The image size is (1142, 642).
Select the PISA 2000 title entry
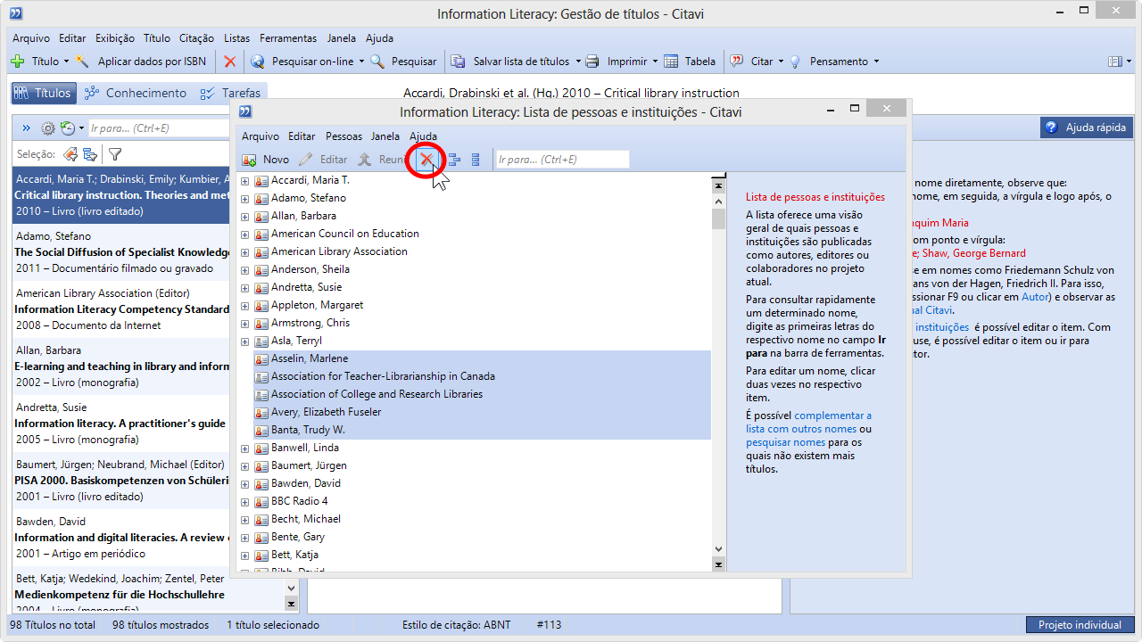coord(121,481)
